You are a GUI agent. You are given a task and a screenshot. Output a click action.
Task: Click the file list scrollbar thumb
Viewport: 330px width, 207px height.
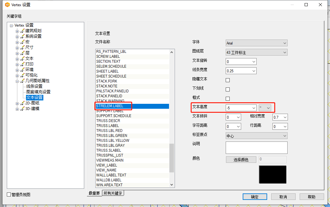(172, 158)
